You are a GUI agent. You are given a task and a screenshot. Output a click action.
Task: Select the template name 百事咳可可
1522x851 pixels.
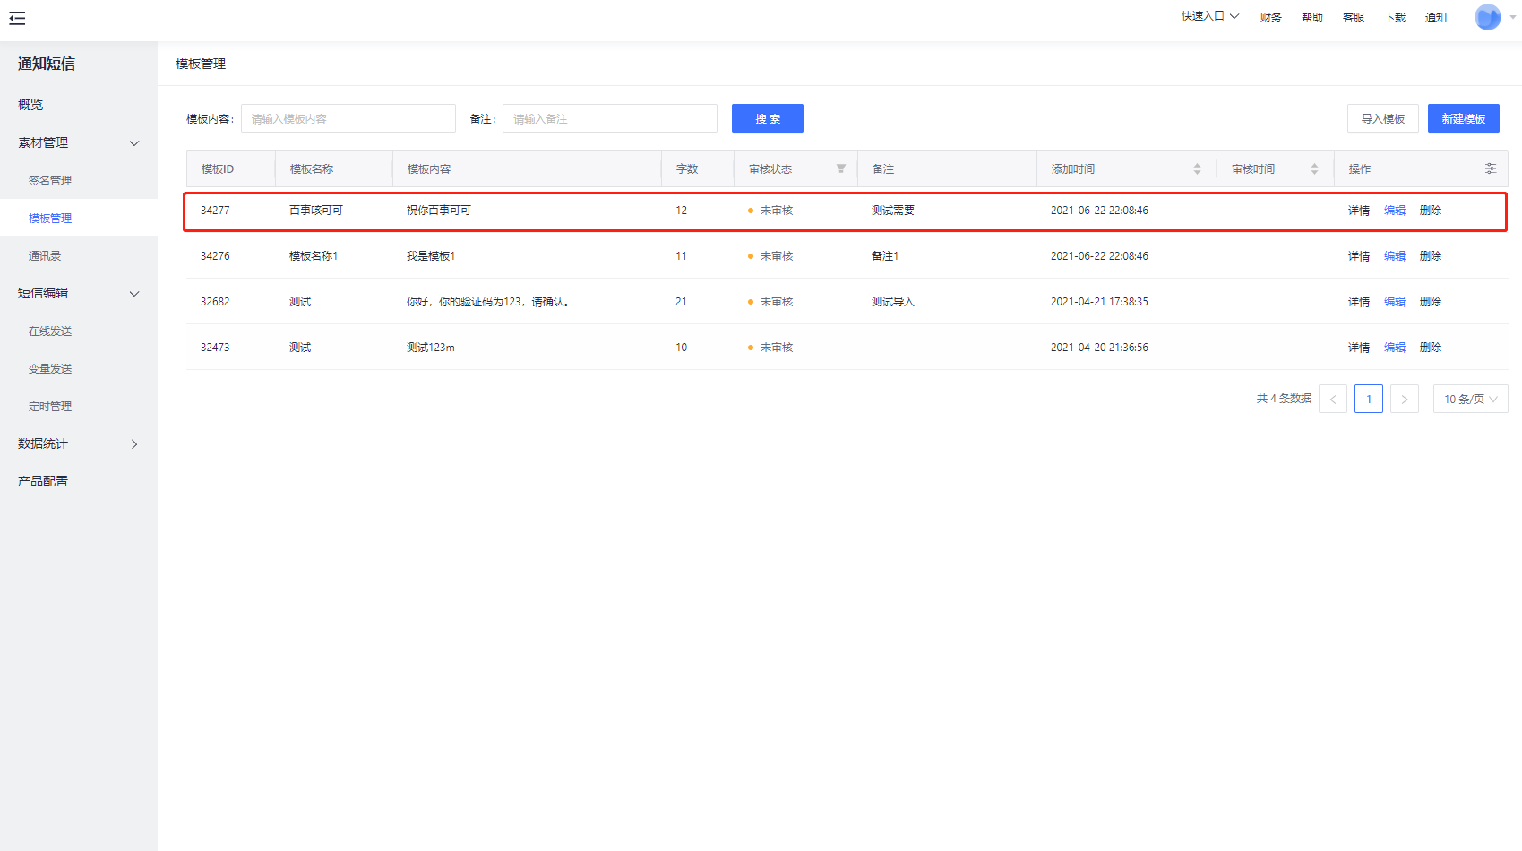pyautogui.click(x=316, y=211)
